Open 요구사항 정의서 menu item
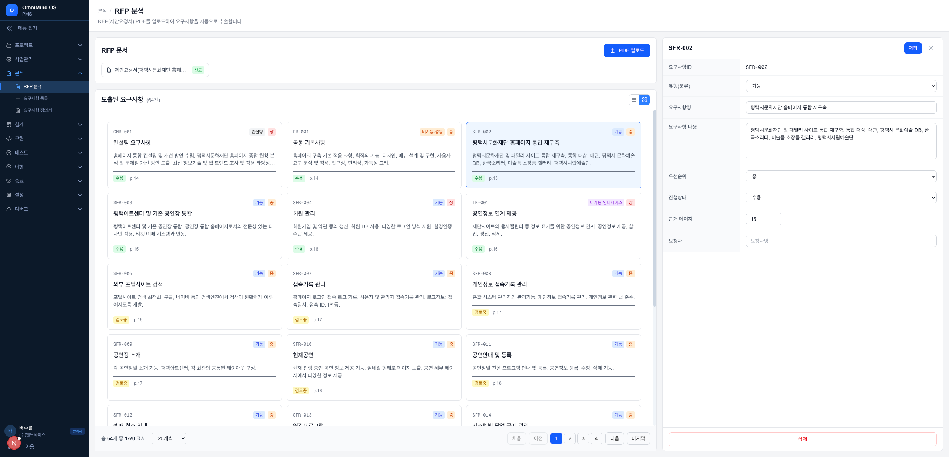 tap(38, 110)
